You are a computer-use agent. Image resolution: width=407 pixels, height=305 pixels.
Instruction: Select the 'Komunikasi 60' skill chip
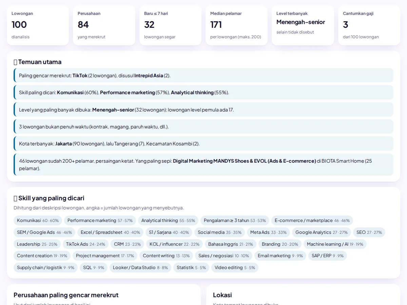coord(38,221)
